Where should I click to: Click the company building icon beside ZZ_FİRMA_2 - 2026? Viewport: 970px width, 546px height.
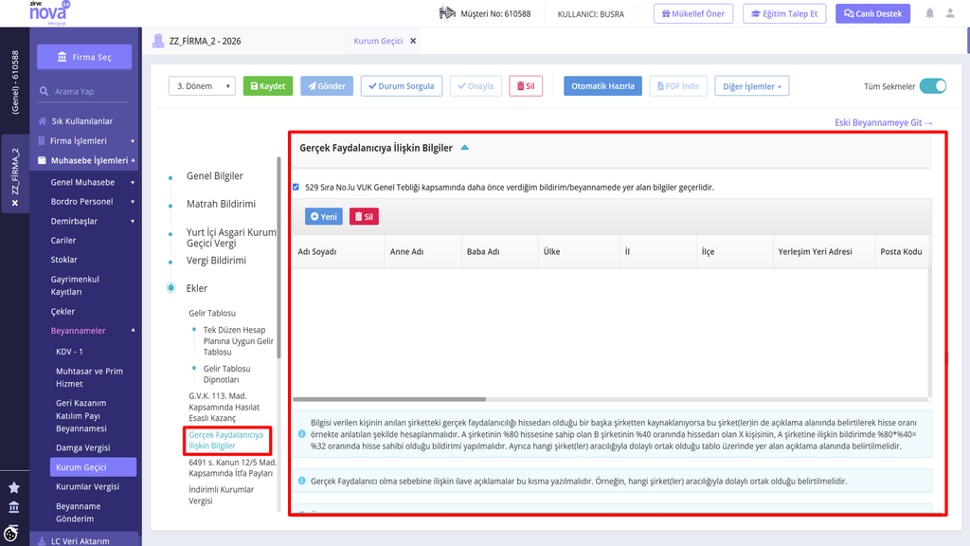158,41
